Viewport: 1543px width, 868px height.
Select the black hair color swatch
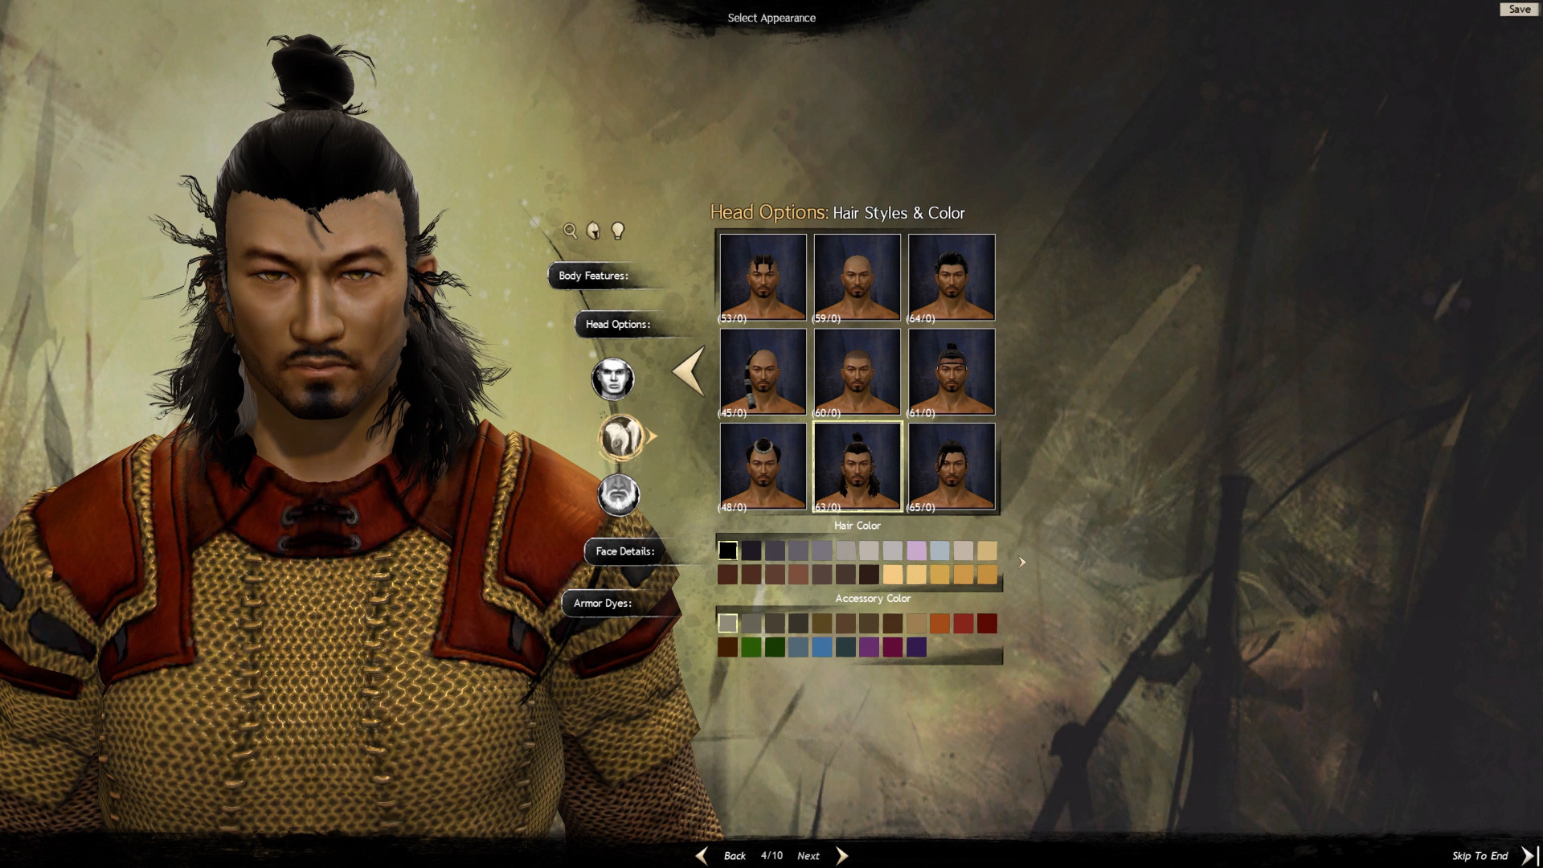click(728, 548)
